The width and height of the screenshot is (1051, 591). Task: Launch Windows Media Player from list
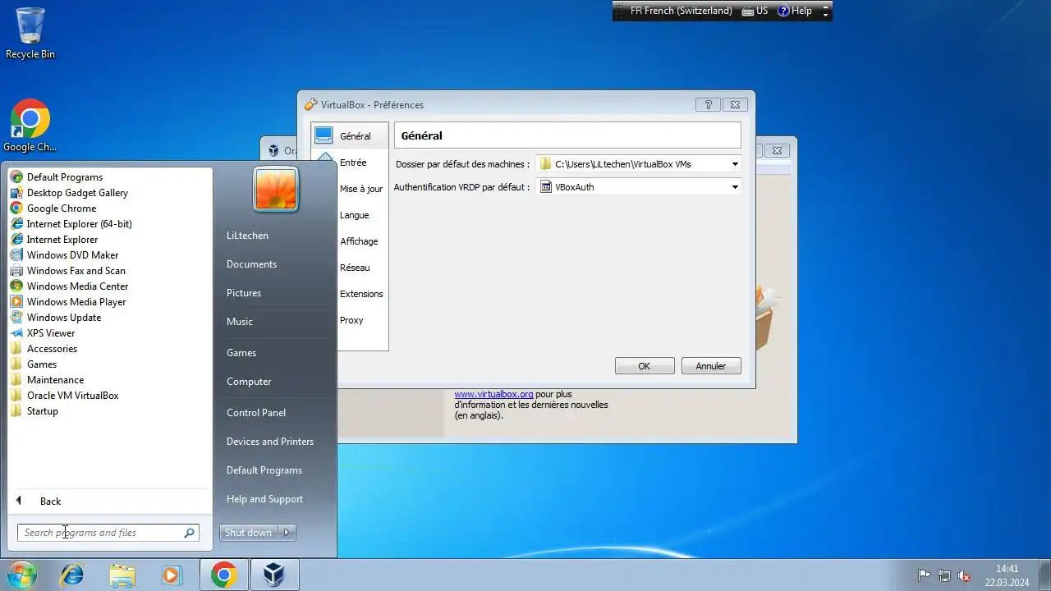click(76, 302)
